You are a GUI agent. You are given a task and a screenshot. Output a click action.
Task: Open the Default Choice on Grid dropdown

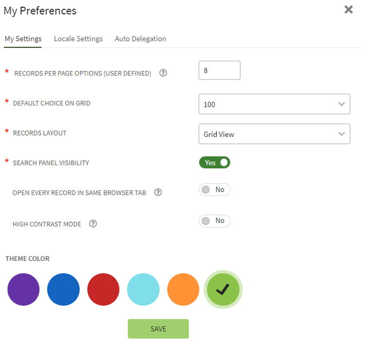click(274, 104)
